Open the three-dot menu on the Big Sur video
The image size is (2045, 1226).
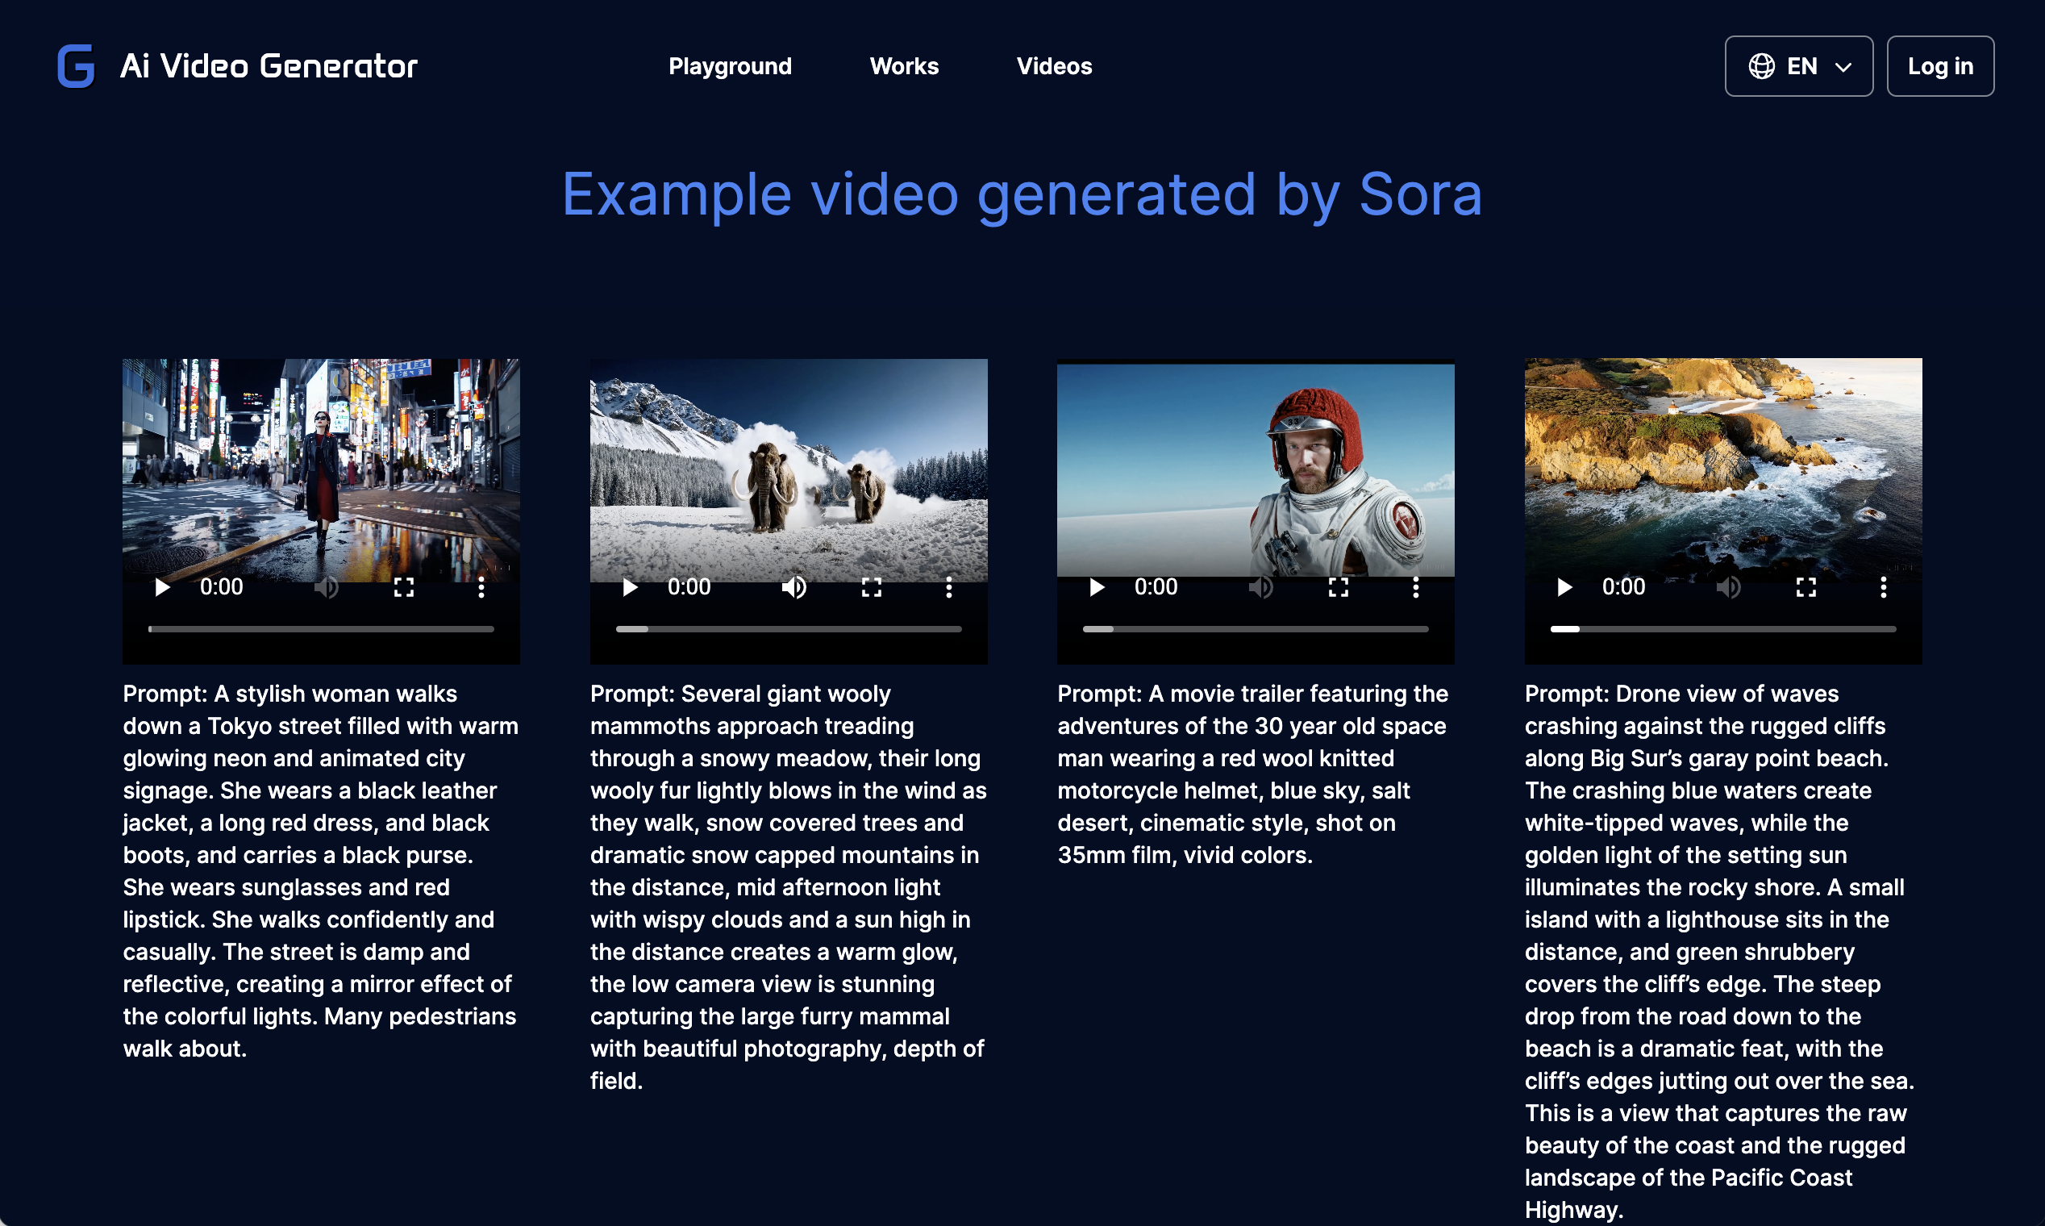click(1883, 587)
